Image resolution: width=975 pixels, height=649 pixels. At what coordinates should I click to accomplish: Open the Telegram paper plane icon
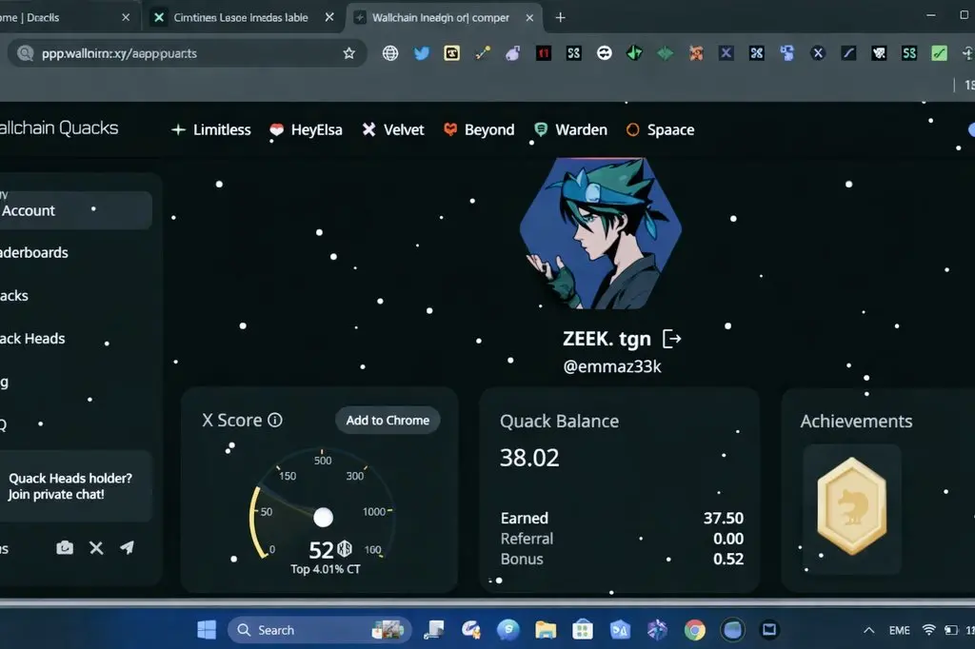point(127,548)
